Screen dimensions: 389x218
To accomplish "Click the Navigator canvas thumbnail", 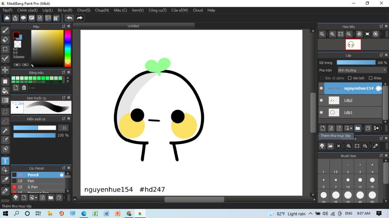I will click(x=353, y=45).
